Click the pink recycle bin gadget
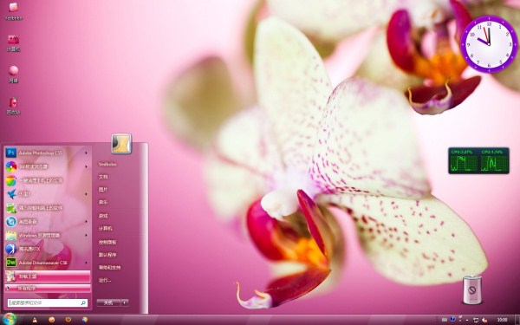This screenshot has height=325, width=520. (472, 289)
